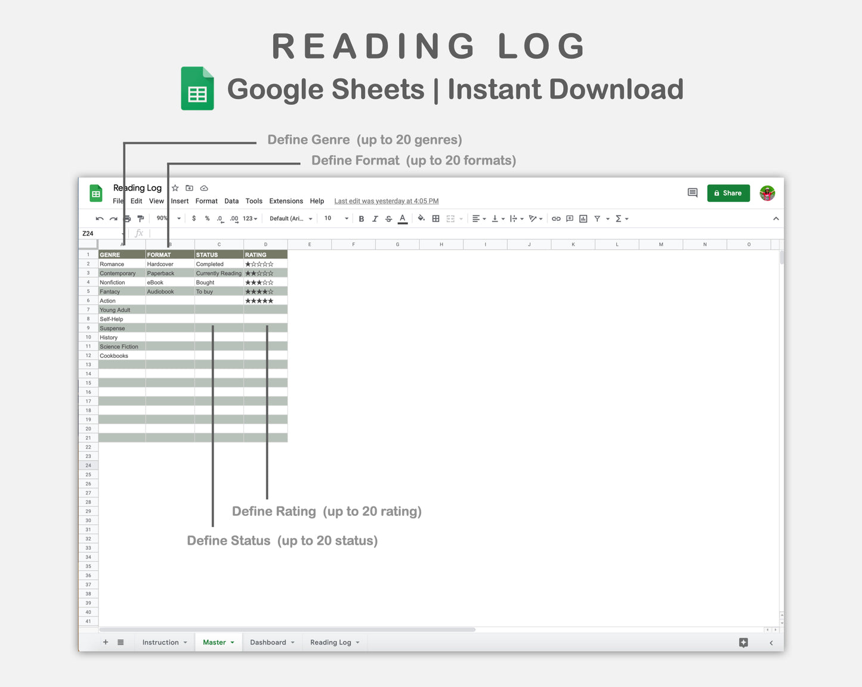This screenshot has width=862, height=687.
Task: Create a filter
Action: tap(598, 218)
